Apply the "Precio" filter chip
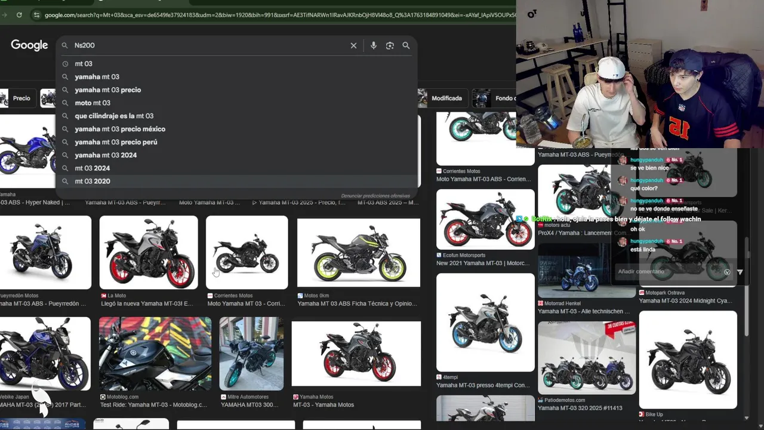764x430 pixels. coord(17,99)
